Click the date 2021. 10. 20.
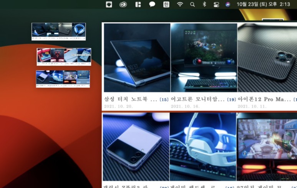This screenshot has height=188, width=297. pyautogui.click(x=118, y=106)
